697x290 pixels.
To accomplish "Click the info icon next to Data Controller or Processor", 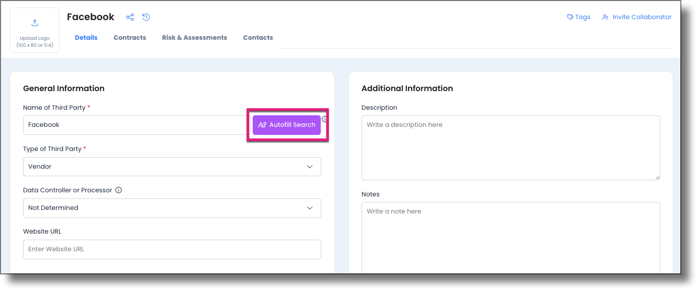I will click(119, 190).
